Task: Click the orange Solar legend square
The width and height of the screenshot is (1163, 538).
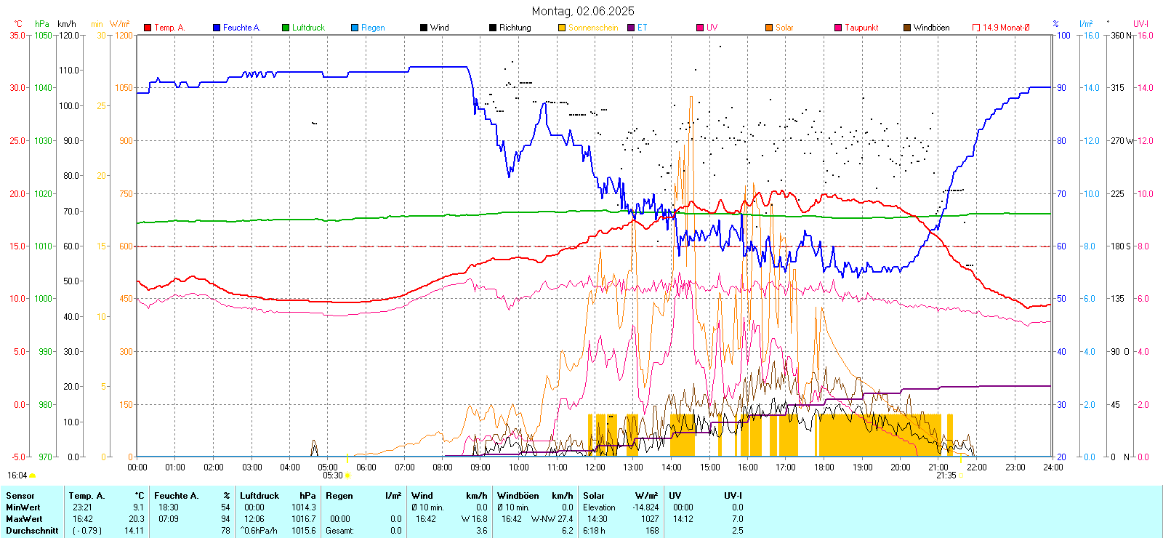Action: pyautogui.click(x=769, y=28)
